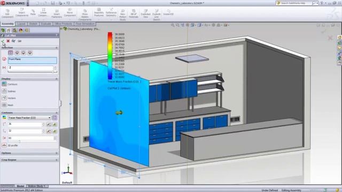
Task: Click the plane offset slider track
Action: [x=32, y=71]
